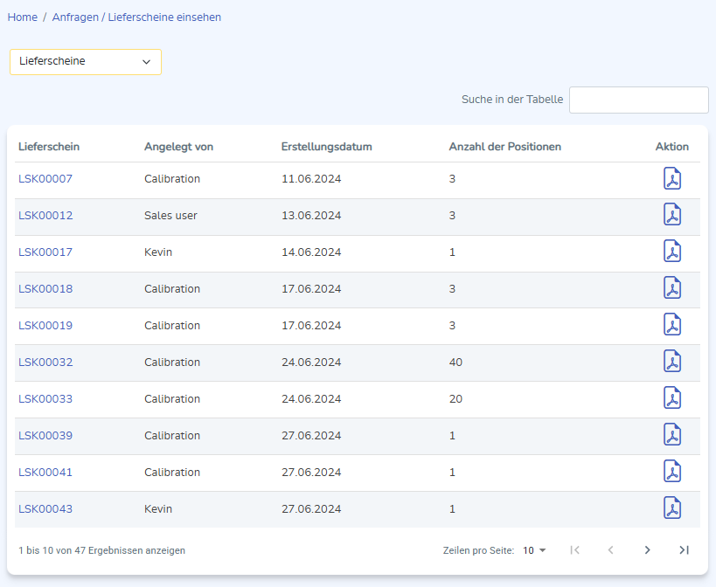Viewport: 716px width, 587px height.
Task: Click Anfragen / Lieferscheine einsehen breadcrumb
Action: click(x=136, y=17)
